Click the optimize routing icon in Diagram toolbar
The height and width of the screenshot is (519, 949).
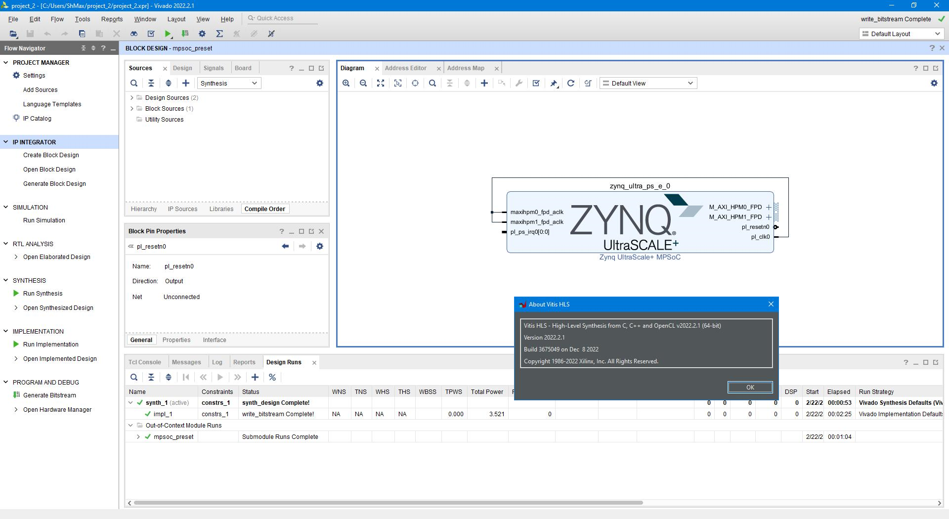click(588, 83)
